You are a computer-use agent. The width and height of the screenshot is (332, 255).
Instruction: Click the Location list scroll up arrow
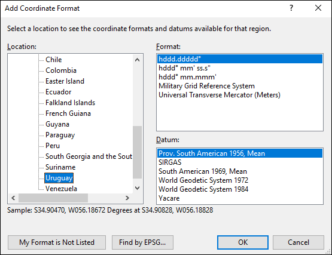(137, 60)
